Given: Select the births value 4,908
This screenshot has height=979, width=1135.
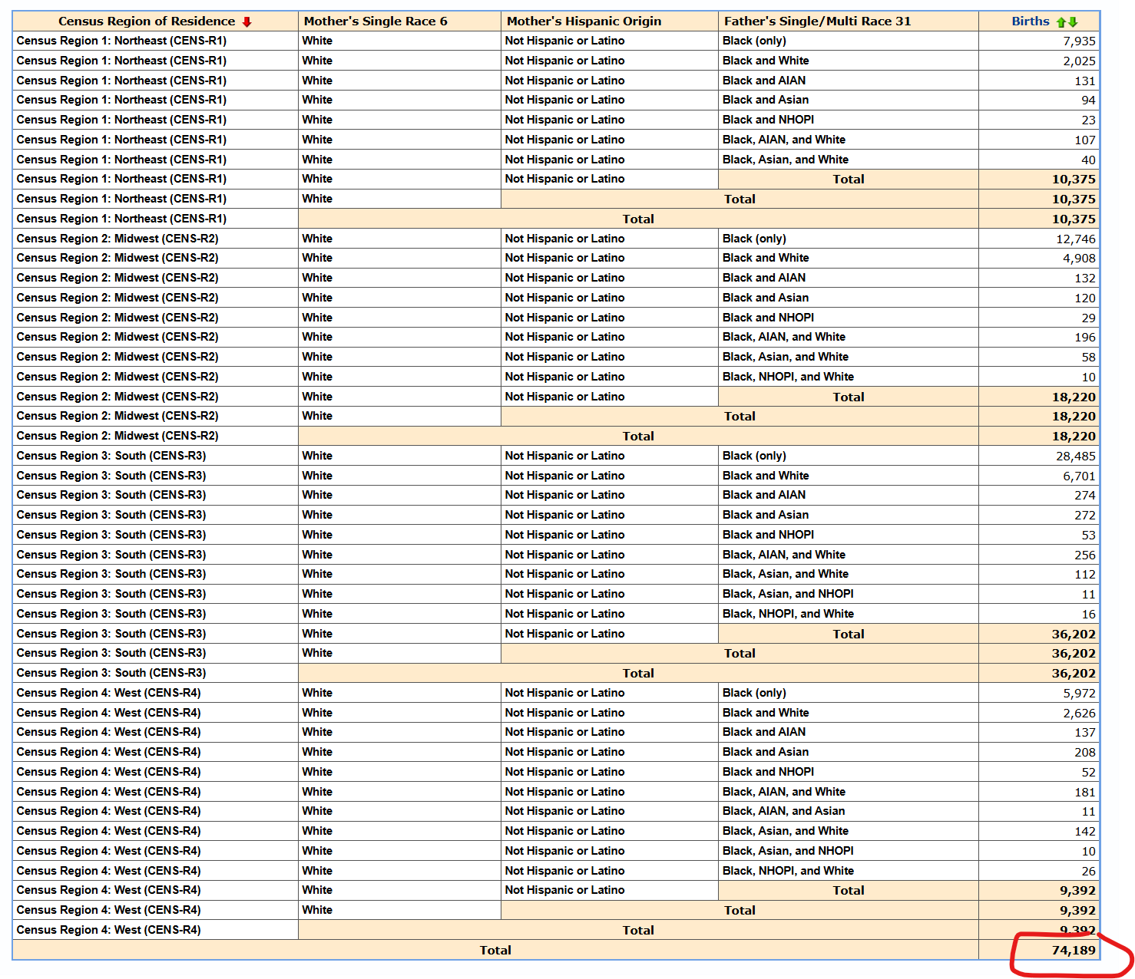Looking at the screenshot, I should tap(1080, 259).
